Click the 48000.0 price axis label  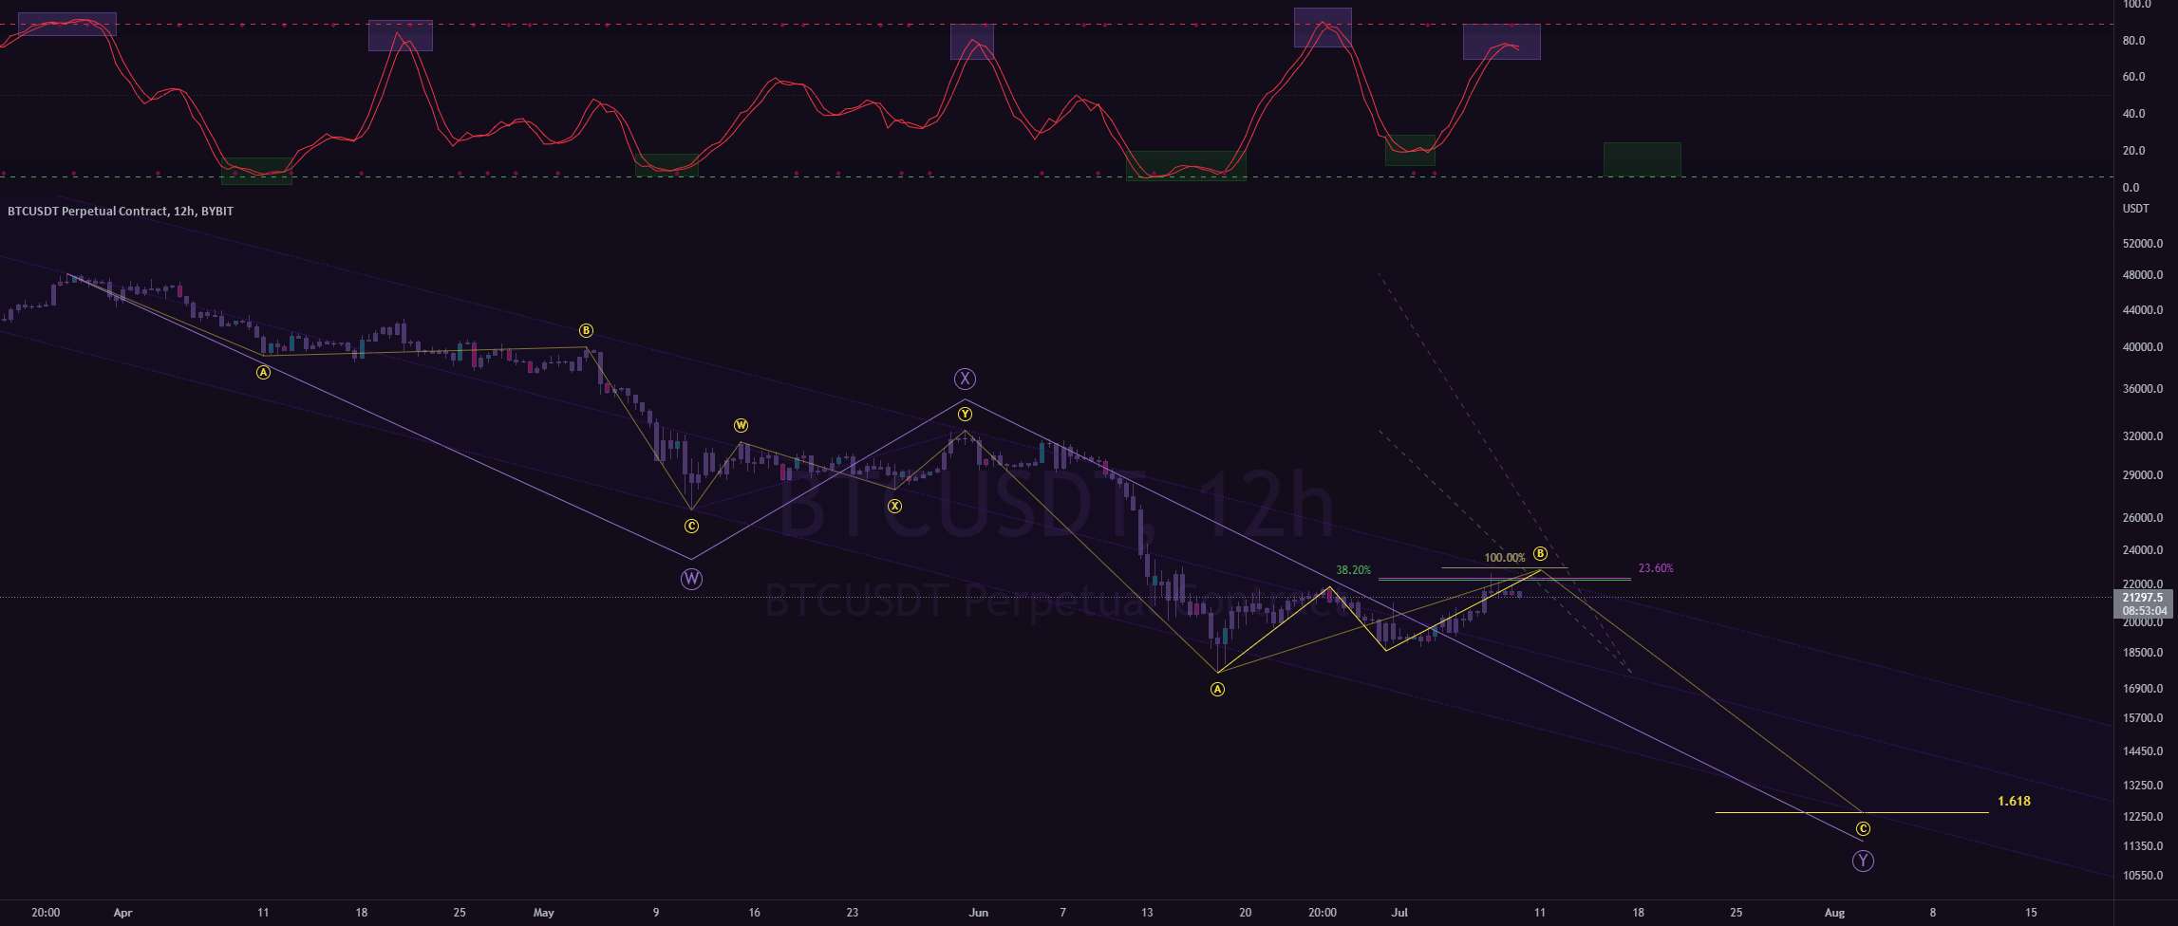pyautogui.click(x=2141, y=275)
